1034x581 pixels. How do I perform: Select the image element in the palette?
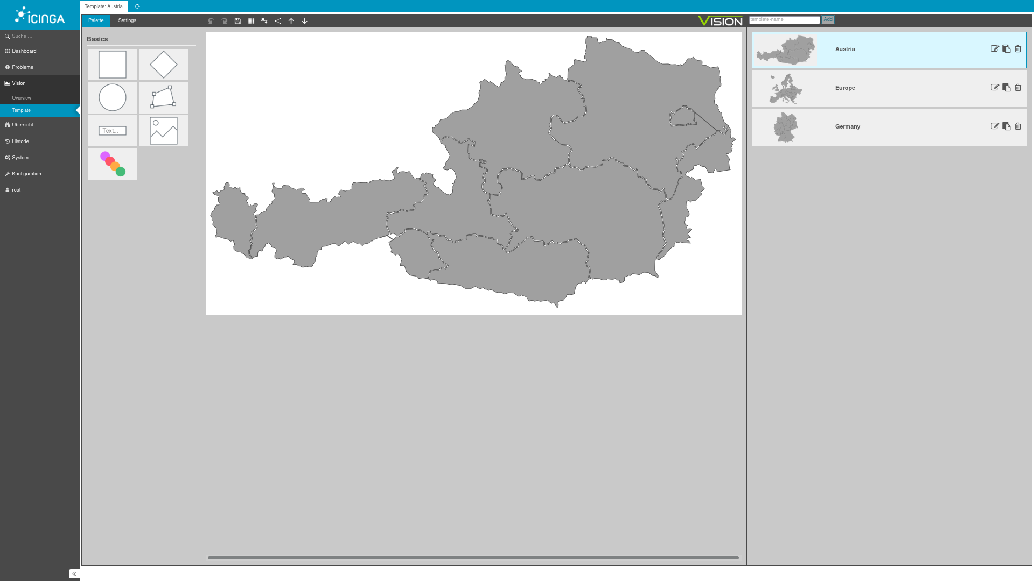point(164,131)
